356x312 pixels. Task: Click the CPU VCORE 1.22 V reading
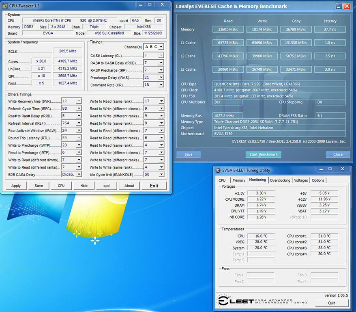pos(261,199)
